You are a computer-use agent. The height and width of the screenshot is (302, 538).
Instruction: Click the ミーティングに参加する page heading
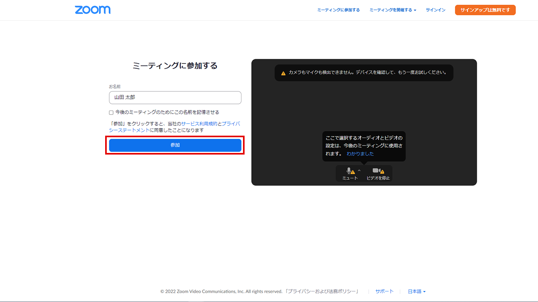[x=175, y=66]
